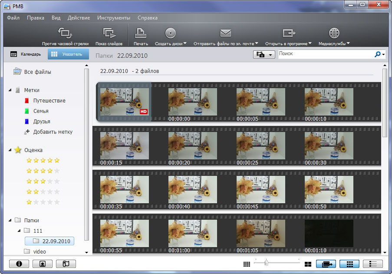Collapse the Оценка tree section
The height and width of the screenshot is (274, 392).
coord(10,150)
